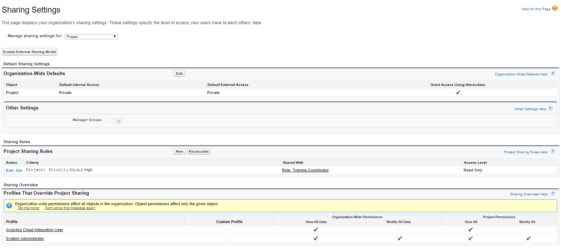Delete the Priority EQUALS High sharing rule
The height and width of the screenshot is (249, 561).
(x=19, y=170)
